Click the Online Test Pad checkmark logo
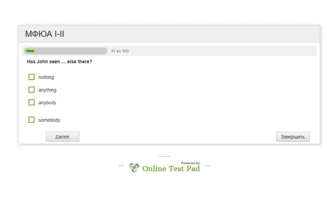This screenshot has width=327, height=224. [x=134, y=167]
